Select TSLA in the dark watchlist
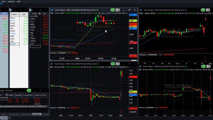 pos(33,38)
